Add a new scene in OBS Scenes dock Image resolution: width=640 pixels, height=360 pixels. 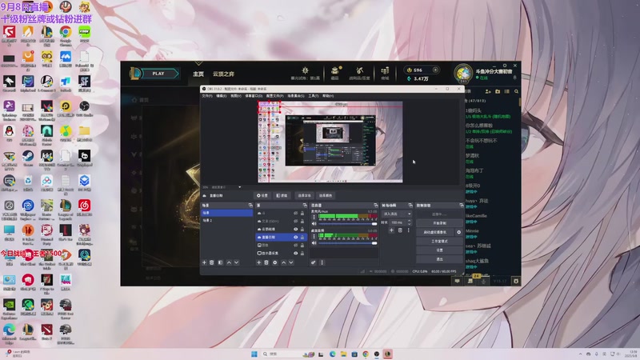tap(205, 262)
